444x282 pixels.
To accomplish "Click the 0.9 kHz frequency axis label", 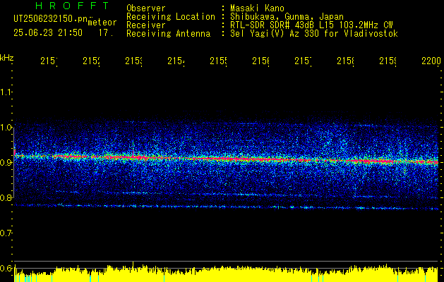I will 6,163.
